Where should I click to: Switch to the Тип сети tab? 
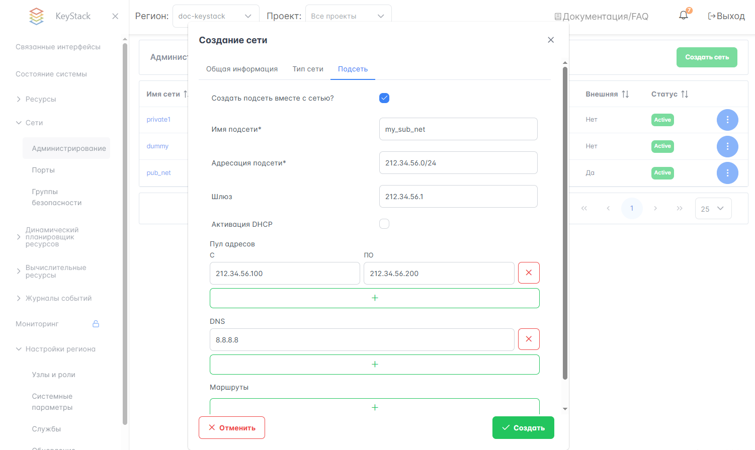coord(308,69)
